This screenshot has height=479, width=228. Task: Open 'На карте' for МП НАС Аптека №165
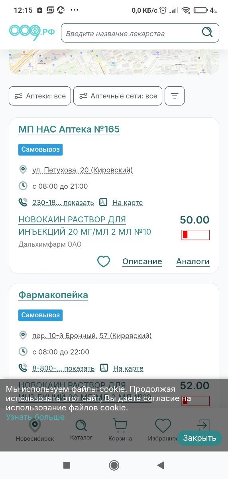128,203
